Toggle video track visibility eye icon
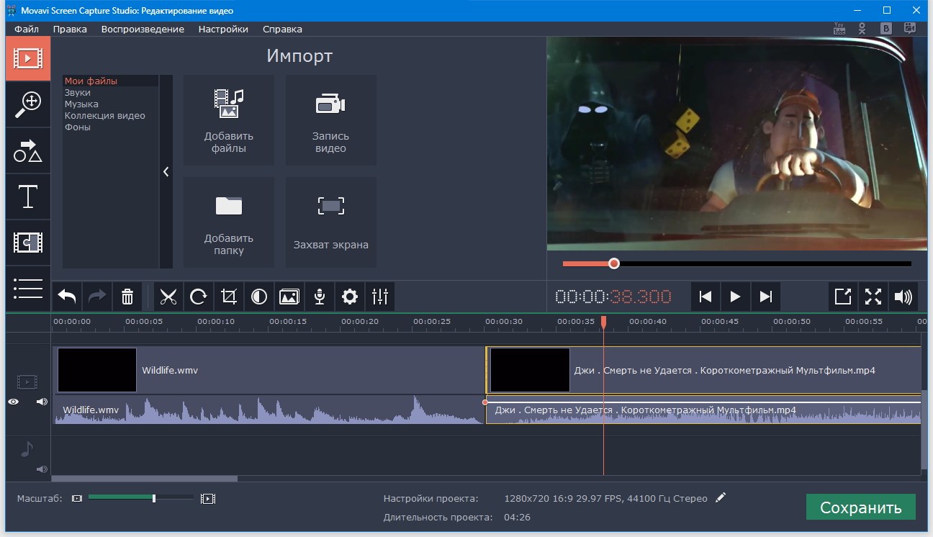The width and height of the screenshot is (933, 537). [x=14, y=402]
